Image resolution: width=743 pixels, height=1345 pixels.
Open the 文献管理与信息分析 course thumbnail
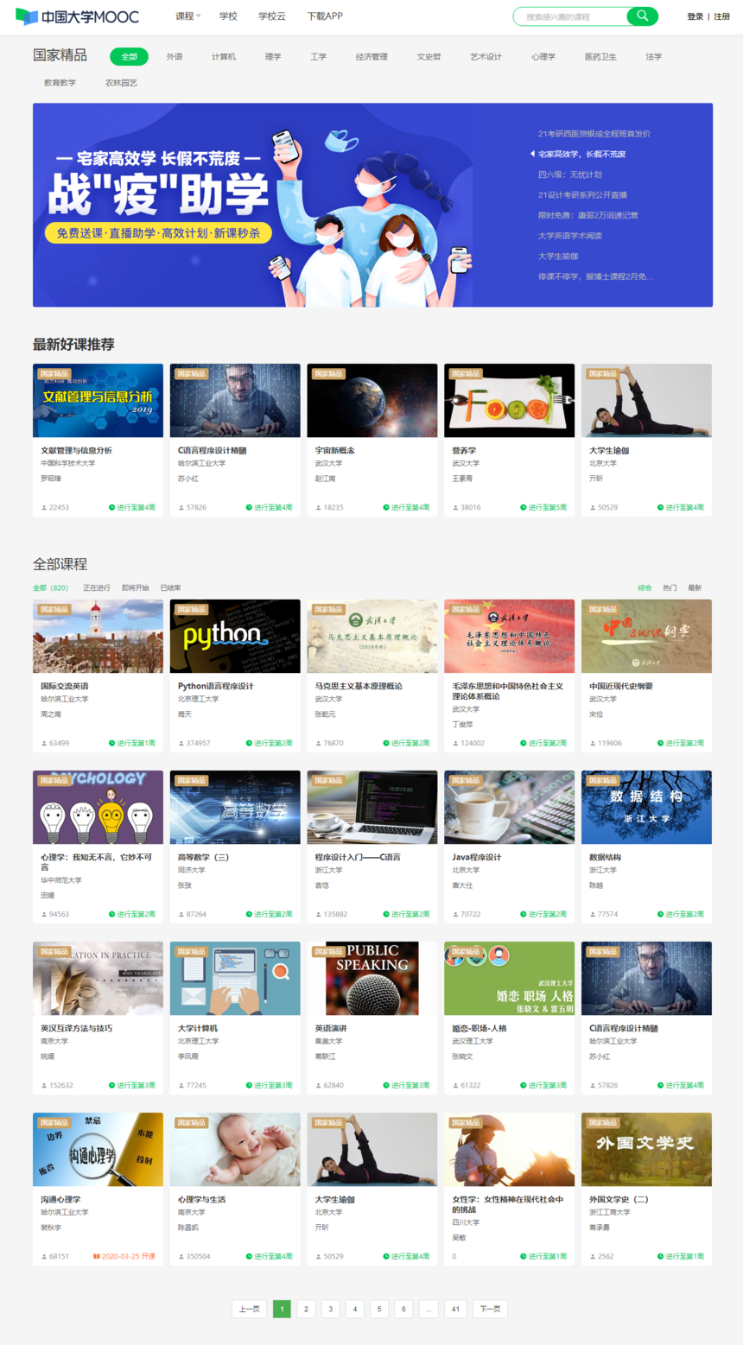tap(98, 400)
